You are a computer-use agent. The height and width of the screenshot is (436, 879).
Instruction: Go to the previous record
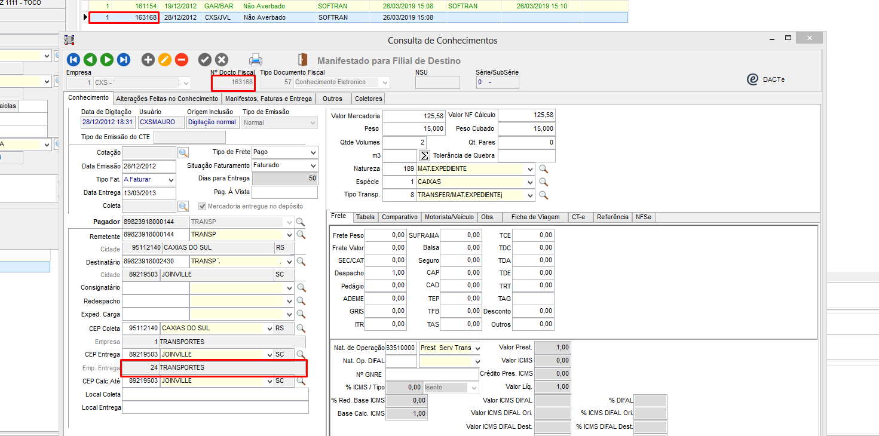coord(90,60)
